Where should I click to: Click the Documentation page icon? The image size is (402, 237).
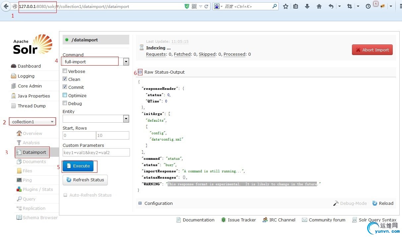179,220
